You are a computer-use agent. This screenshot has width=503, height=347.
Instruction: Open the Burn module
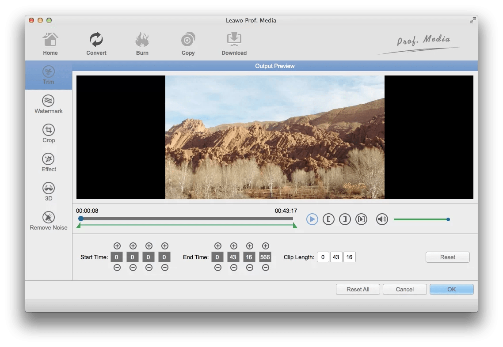(142, 43)
